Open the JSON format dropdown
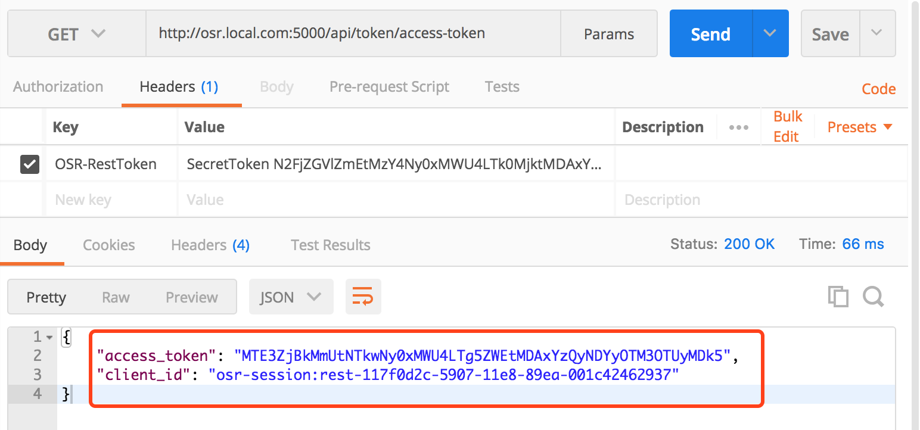 (291, 297)
